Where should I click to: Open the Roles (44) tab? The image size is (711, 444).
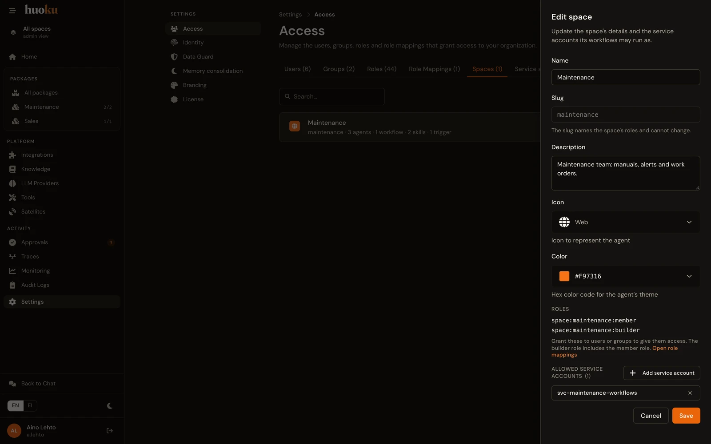point(382,69)
